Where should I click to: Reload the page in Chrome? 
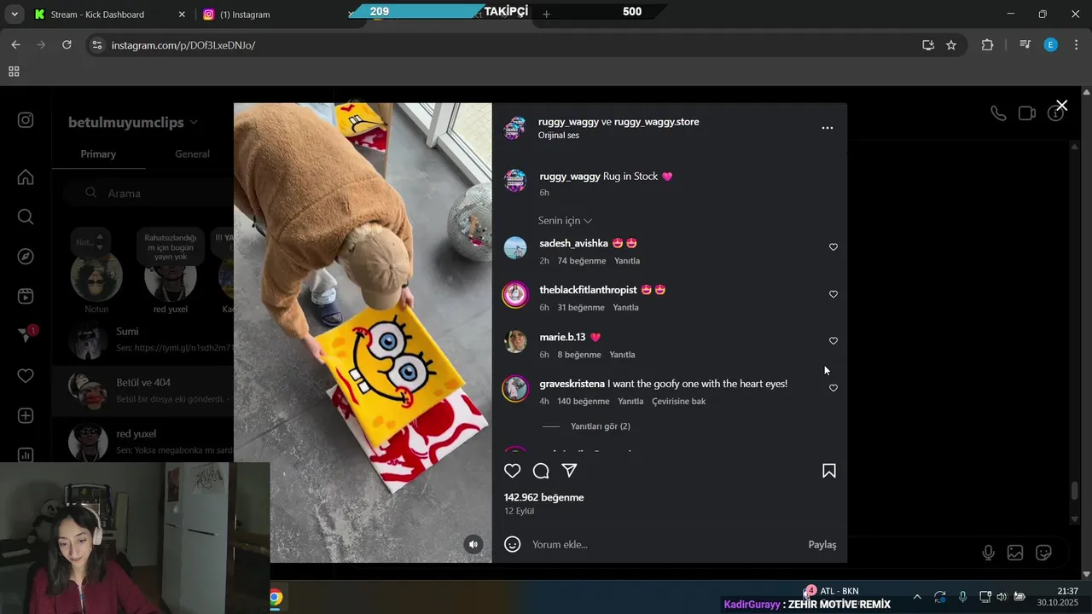coord(67,44)
